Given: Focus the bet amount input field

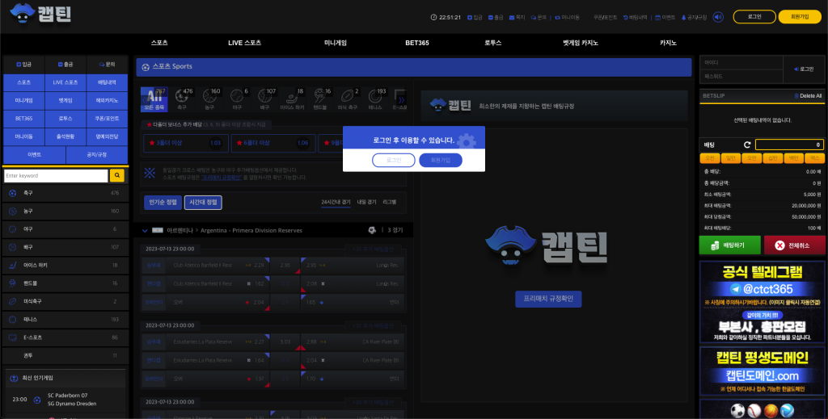Looking at the screenshot, I should pyautogui.click(x=789, y=145).
